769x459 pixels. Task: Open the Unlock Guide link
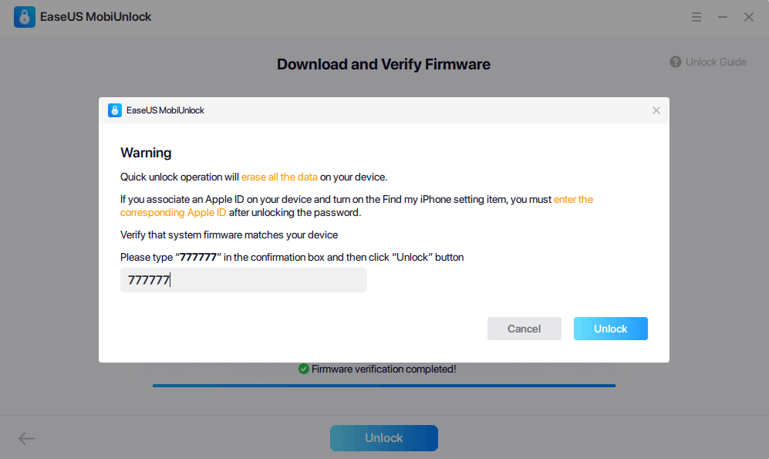pos(716,62)
